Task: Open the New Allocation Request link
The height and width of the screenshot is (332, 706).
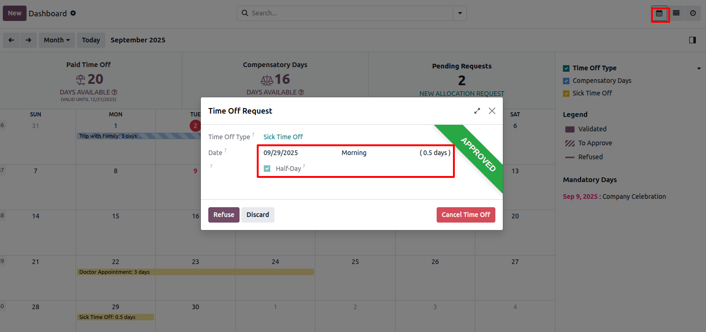Action: [462, 94]
